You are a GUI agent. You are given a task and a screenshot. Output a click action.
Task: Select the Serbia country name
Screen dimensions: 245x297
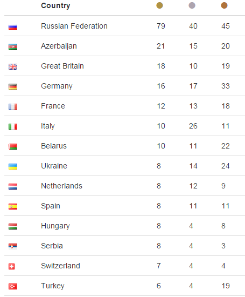(52, 246)
